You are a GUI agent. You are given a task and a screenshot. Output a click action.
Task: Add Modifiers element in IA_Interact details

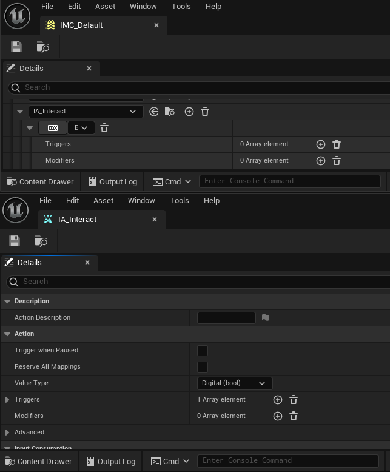pyautogui.click(x=278, y=416)
